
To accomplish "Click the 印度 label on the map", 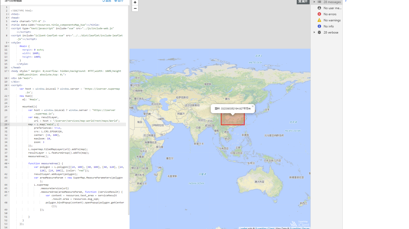I will [198, 128].
